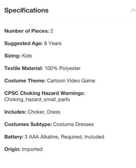This screenshot has height=168, width=136.
Task: Click the 100% Polyester text
Action: [x=63, y=68]
